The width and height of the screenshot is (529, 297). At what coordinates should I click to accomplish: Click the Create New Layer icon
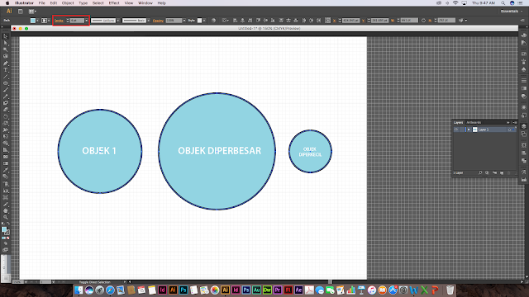click(502, 172)
